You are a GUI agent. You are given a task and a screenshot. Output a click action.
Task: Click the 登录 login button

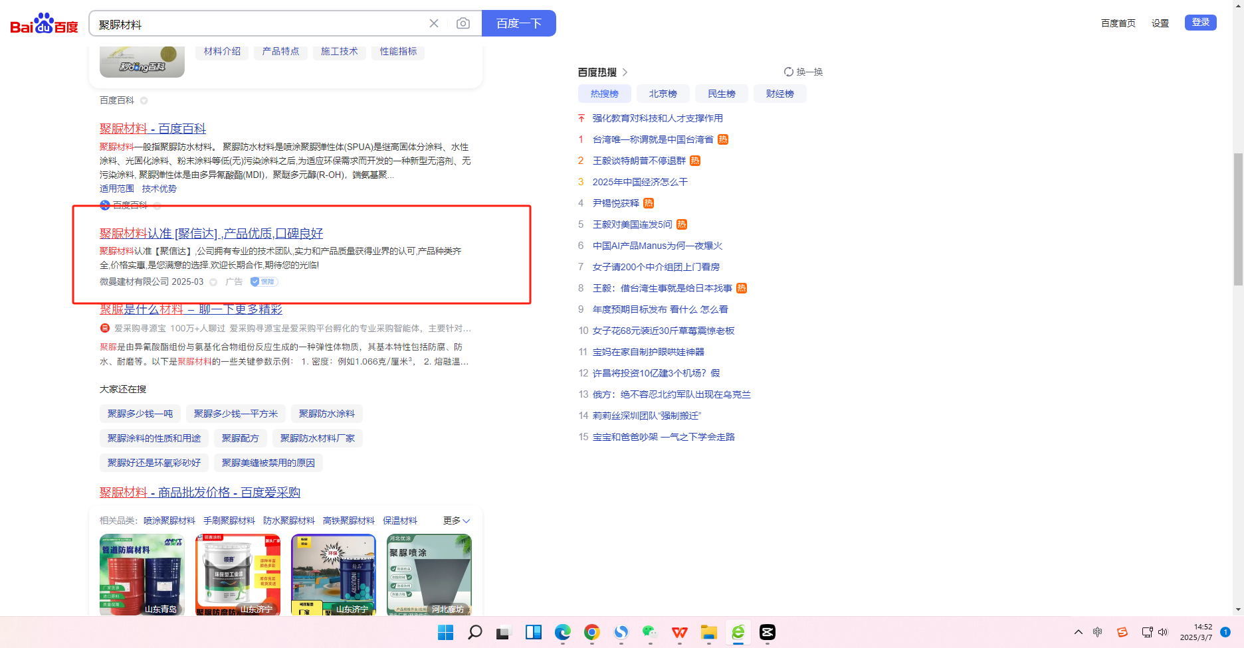tap(1200, 23)
